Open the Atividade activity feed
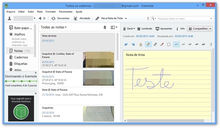This screenshot has height=128, width=220. (x=82, y=18)
